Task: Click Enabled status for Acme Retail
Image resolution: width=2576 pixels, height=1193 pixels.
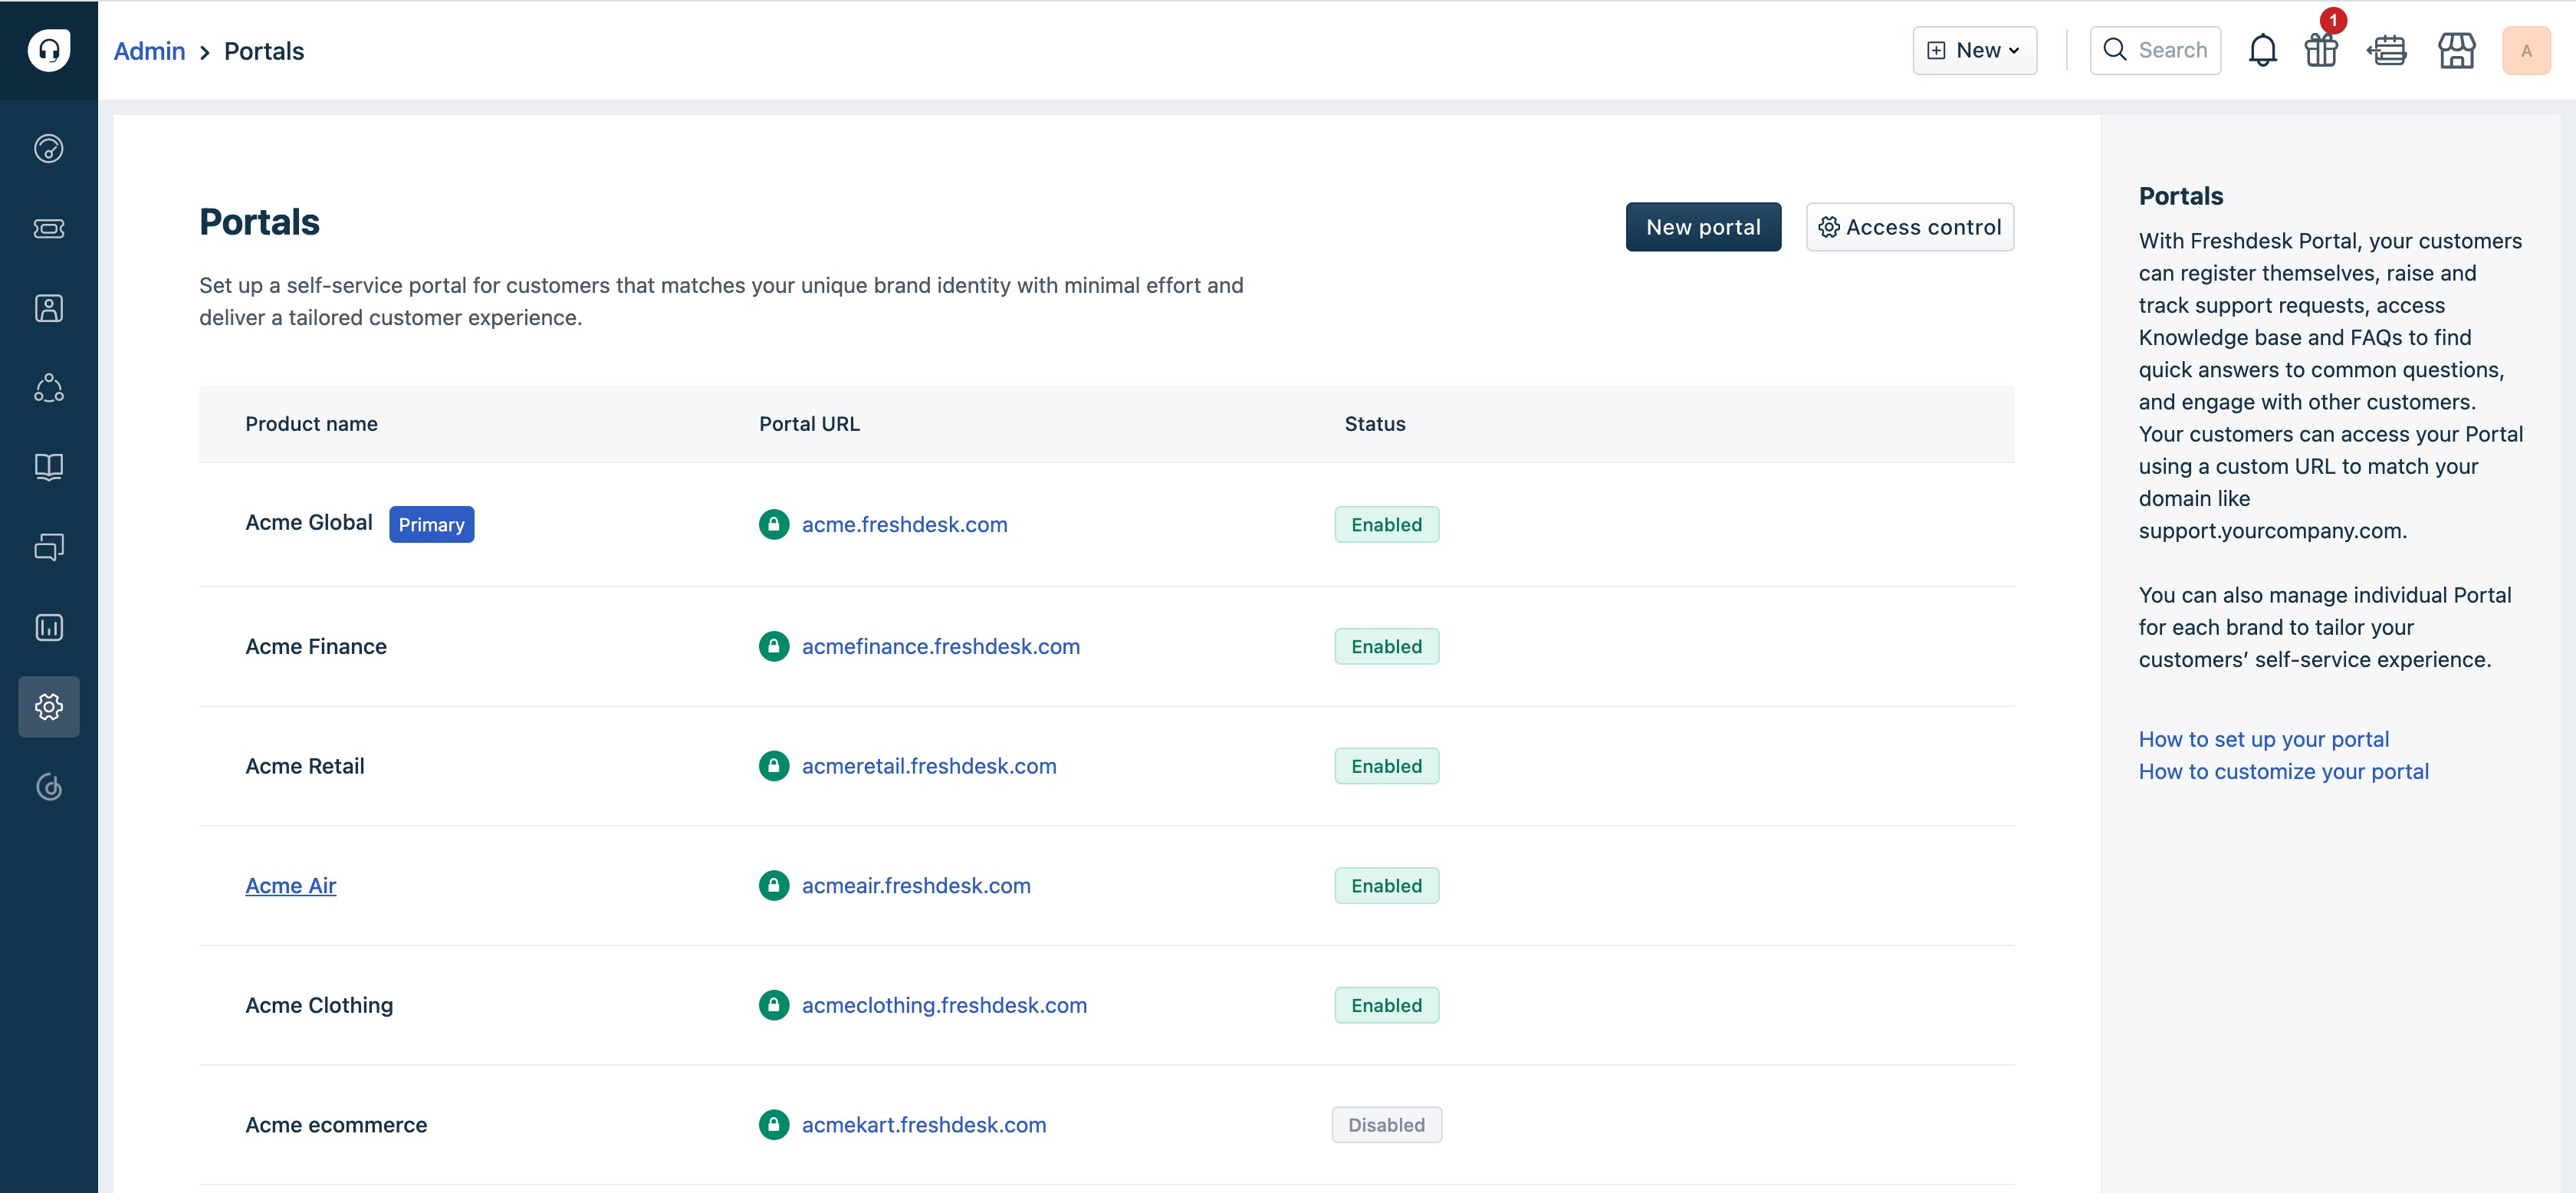Action: pos(1387,766)
